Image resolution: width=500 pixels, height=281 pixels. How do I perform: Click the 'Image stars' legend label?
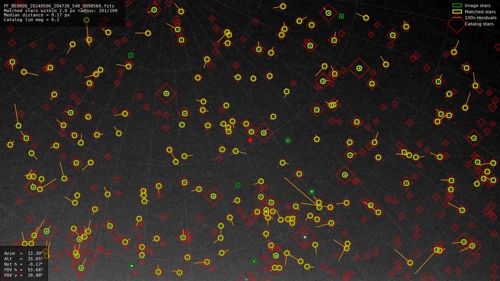pyautogui.click(x=477, y=5)
